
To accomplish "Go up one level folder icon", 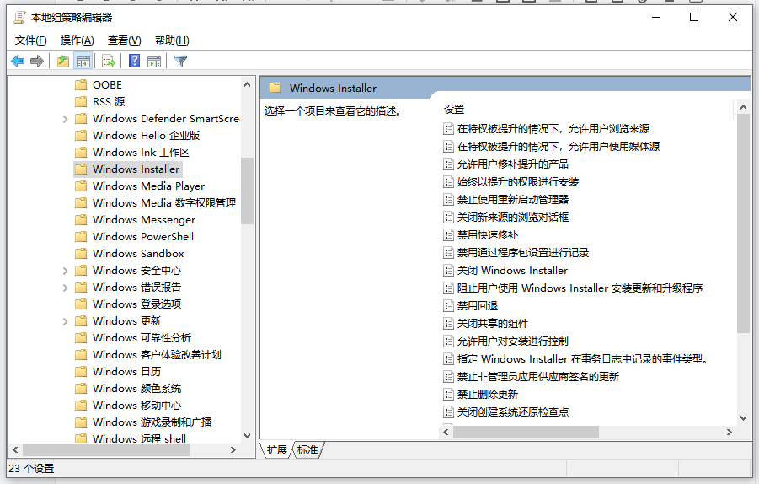I will [63, 62].
